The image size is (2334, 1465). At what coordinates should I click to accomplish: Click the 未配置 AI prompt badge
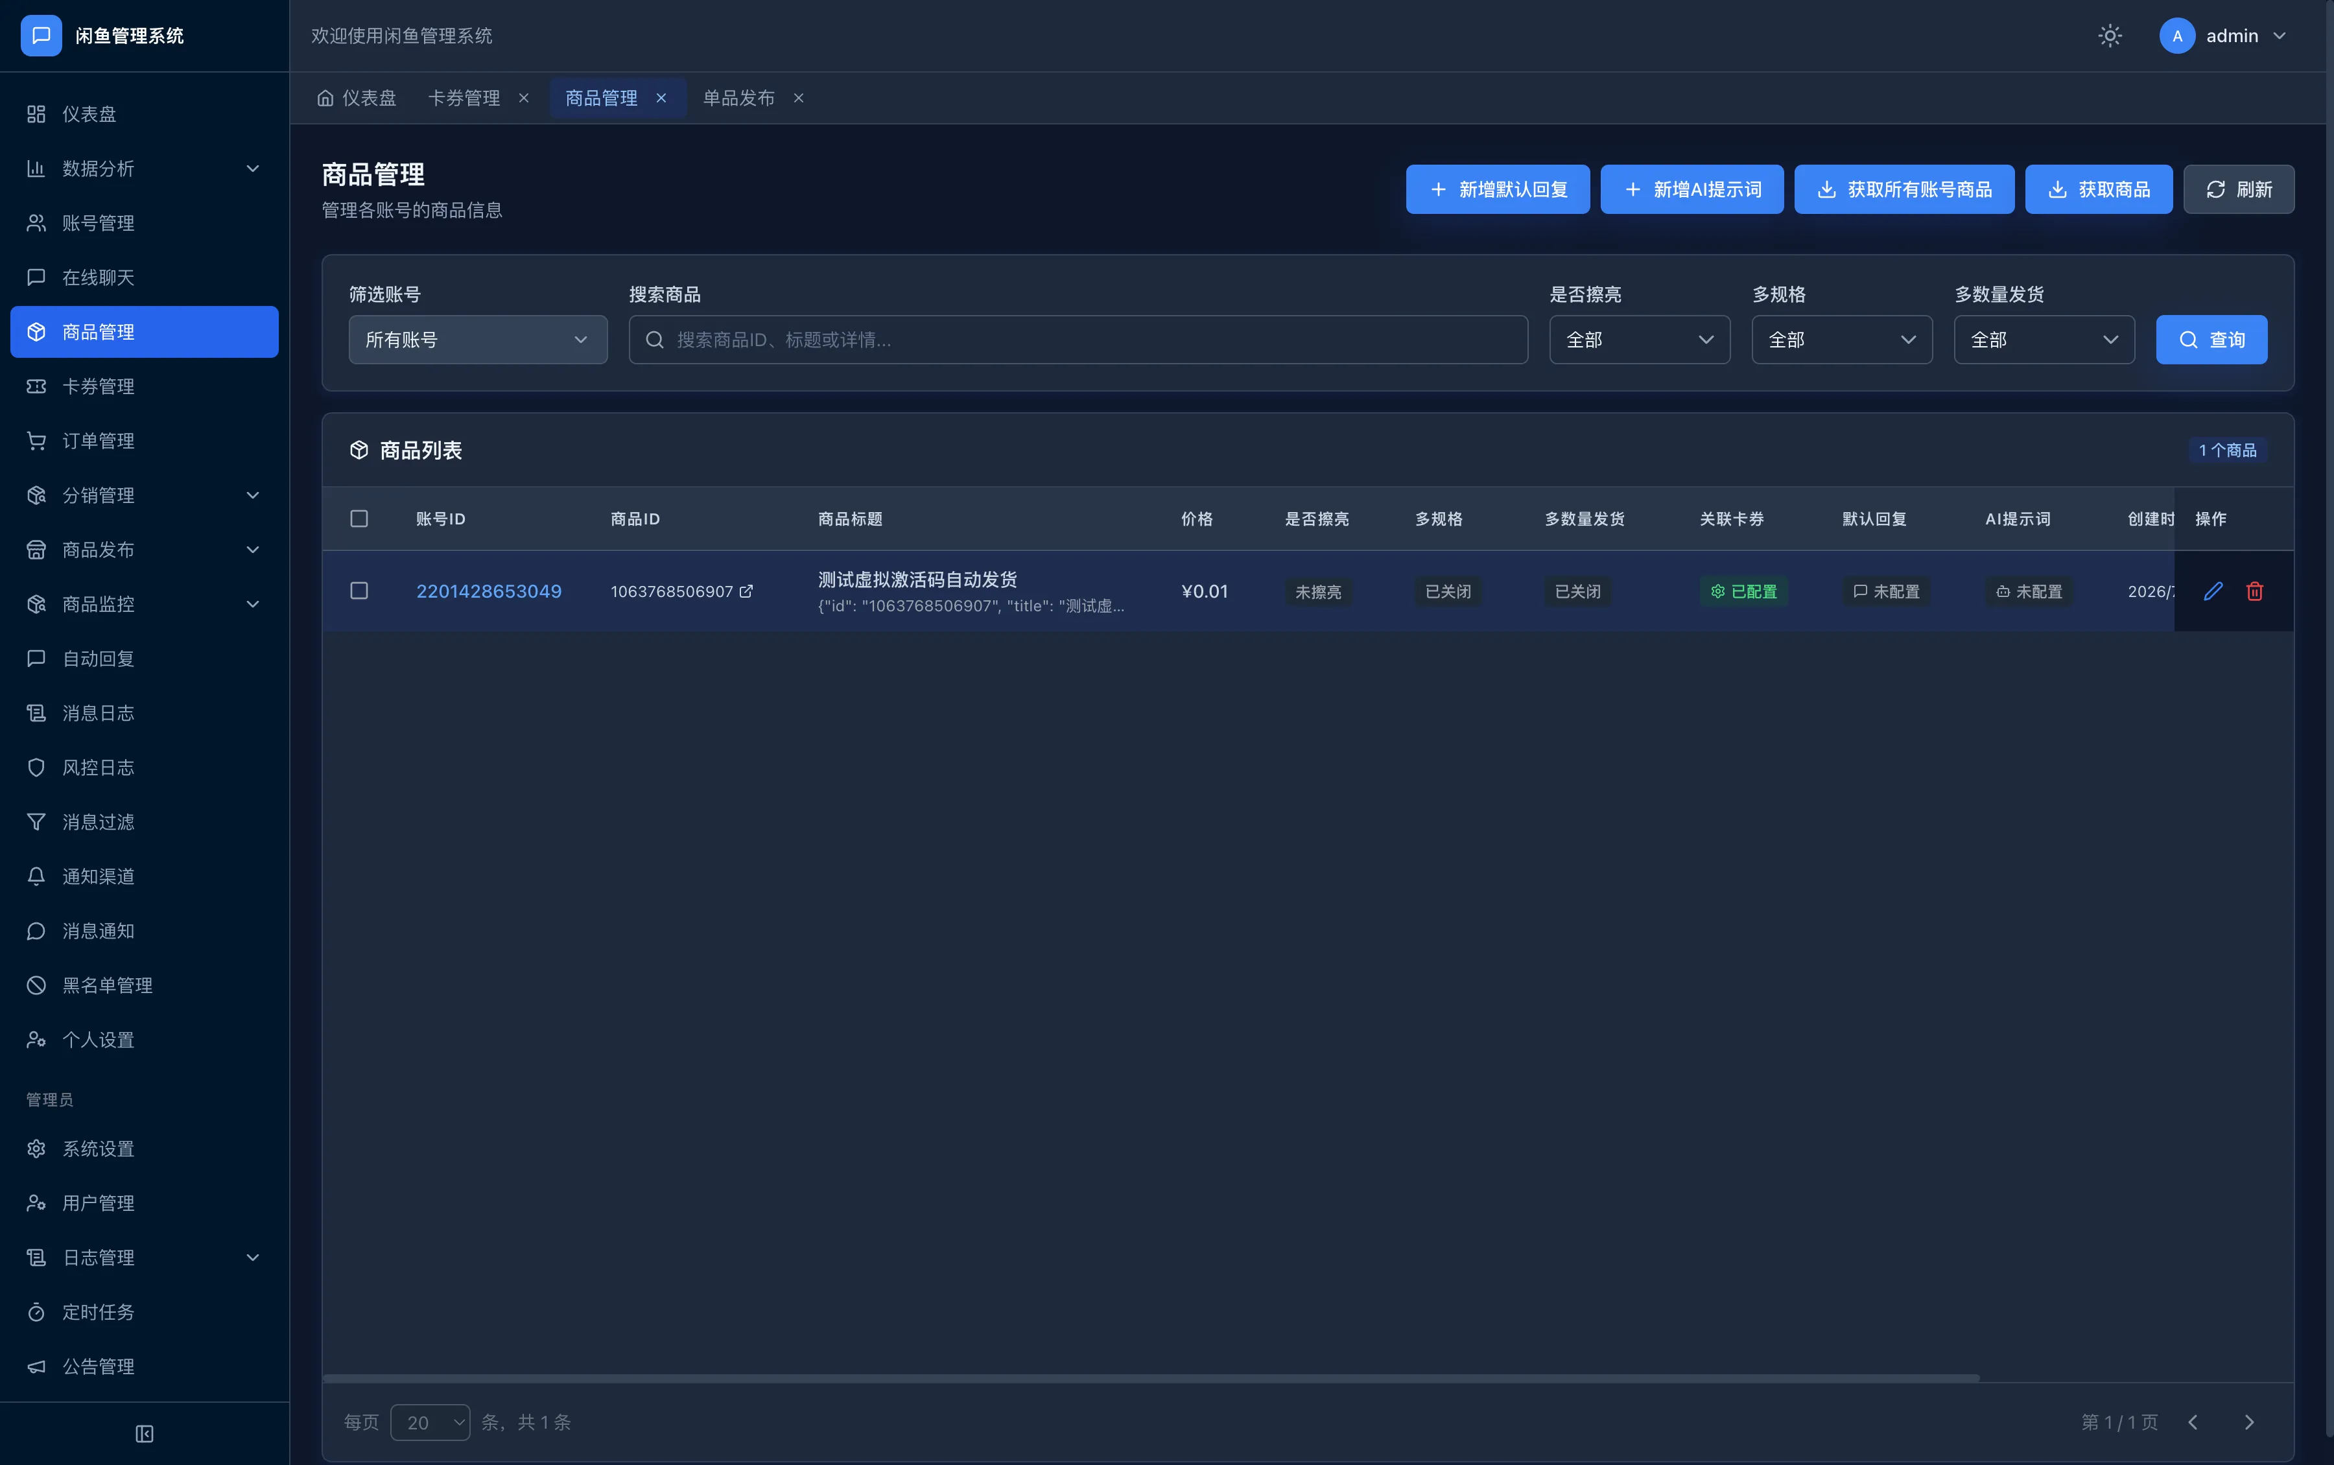[2029, 591]
